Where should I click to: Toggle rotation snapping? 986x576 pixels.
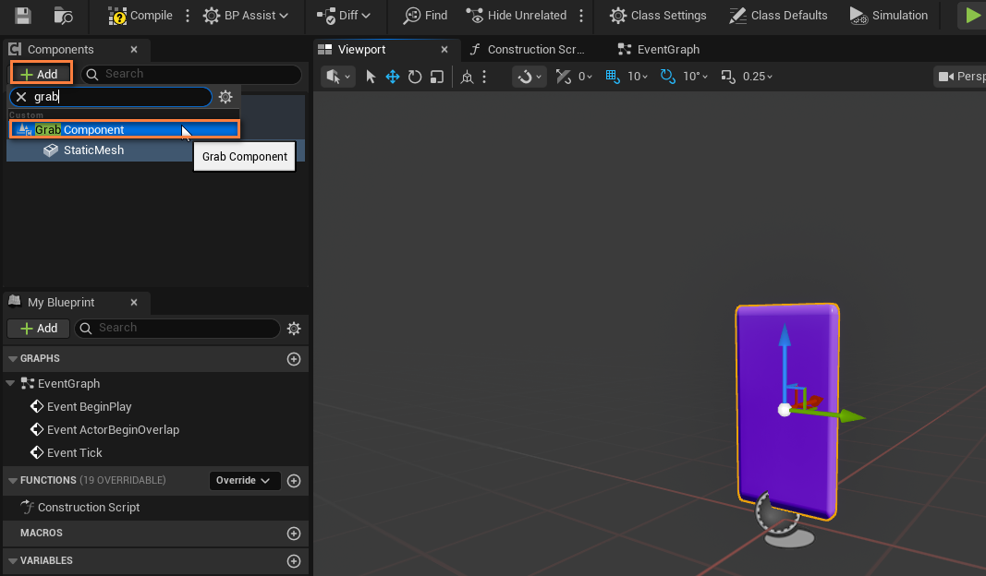point(668,76)
